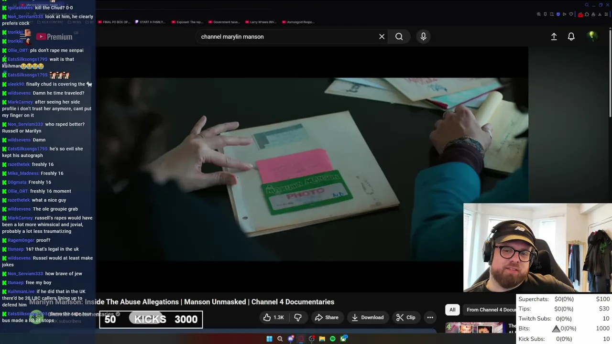Click the Download button under the video
Viewport: 612px width, 344px height.
click(x=367, y=317)
